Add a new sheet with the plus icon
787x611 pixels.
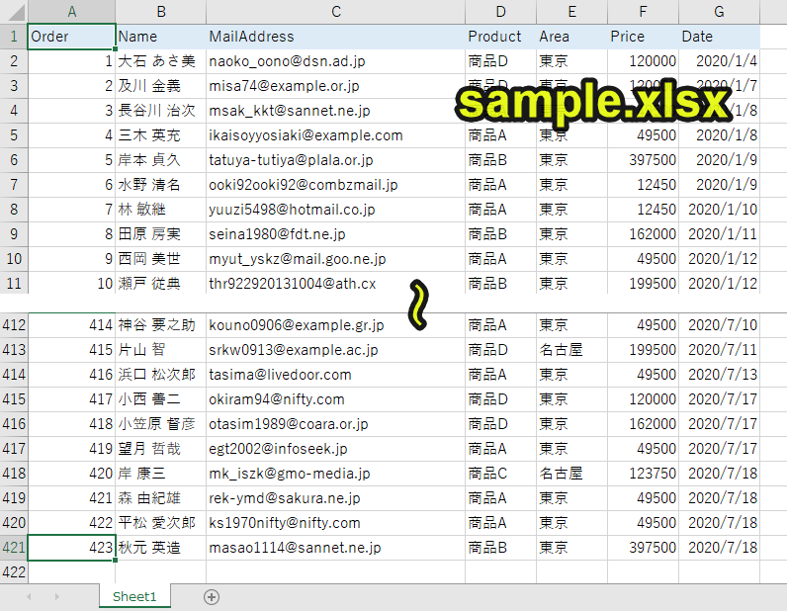coord(212,597)
